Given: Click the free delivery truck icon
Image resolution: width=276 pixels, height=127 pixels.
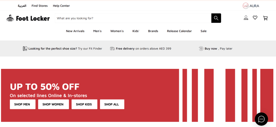Looking at the screenshot, I should pyautogui.click(x=112, y=49).
